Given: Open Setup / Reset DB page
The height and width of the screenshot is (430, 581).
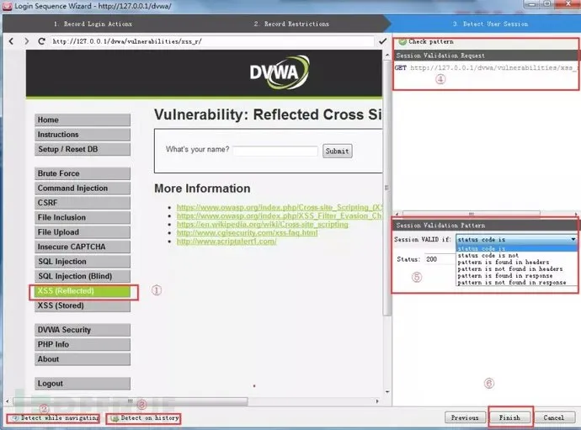Looking at the screenshot, I should point(83,149).
